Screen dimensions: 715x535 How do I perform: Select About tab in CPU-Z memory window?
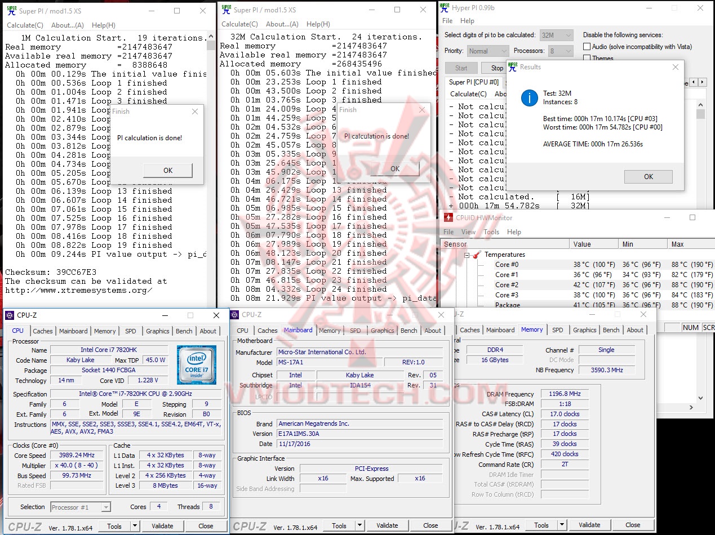[635, 330]
